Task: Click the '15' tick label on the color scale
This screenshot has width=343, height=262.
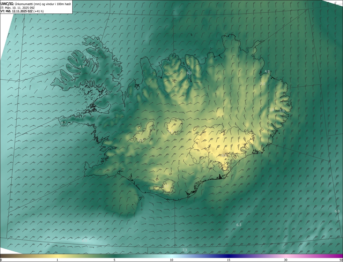Action: click(229, 260)
